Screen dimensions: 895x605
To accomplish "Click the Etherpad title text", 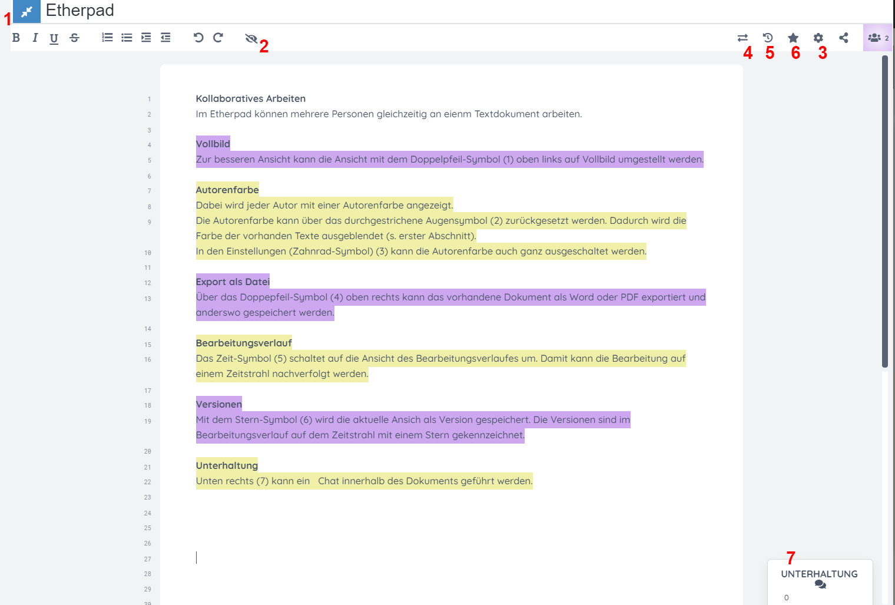I will [x=80, y=11].
